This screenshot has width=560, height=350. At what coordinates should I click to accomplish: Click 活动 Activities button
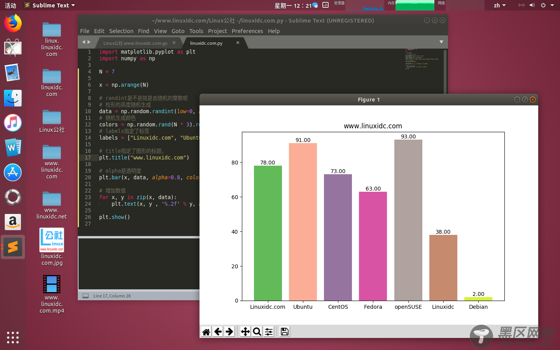point(10,5)
